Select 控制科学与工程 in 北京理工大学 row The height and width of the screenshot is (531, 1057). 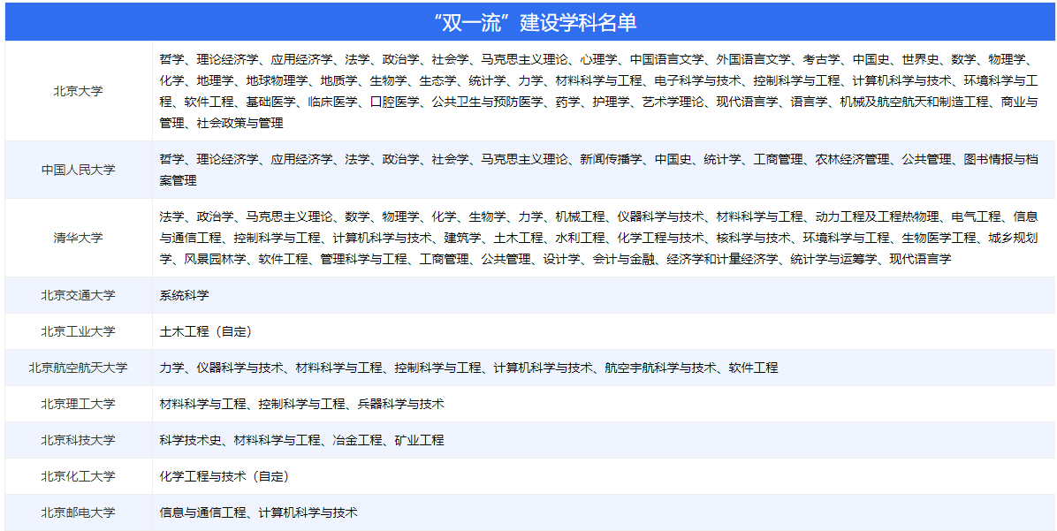(x=302, y=404)
